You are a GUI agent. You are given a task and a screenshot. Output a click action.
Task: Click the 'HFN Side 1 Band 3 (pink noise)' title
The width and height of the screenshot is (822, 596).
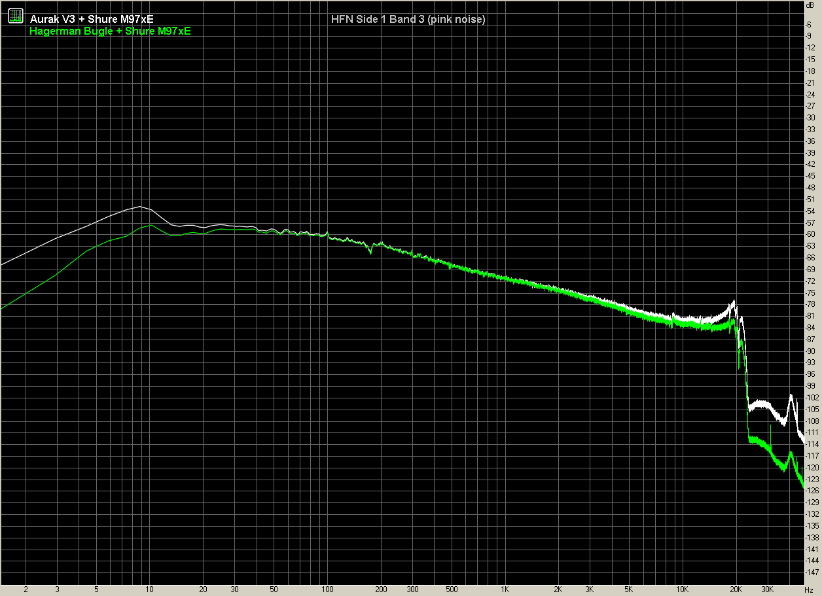pos(408,20)
